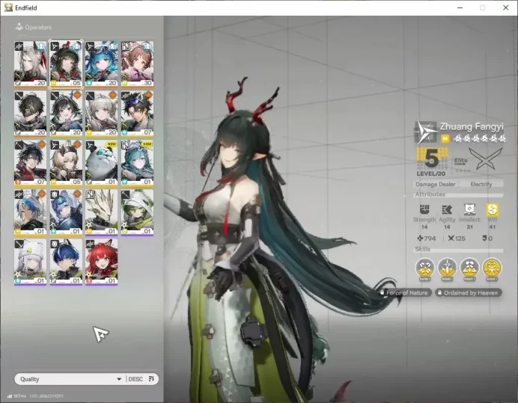
Task: Select the brown-haired operator level 30
Action: click(x=137, y=64)
